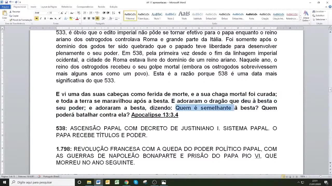Increase paragraph indent
The image size is (332, 186).
click(108, 13)
